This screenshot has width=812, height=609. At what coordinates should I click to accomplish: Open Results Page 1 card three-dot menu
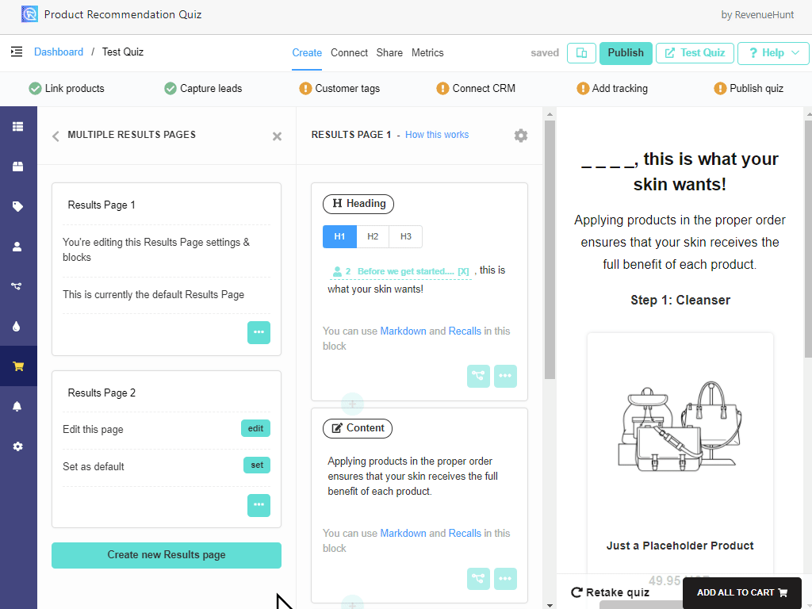pos(259,332)
